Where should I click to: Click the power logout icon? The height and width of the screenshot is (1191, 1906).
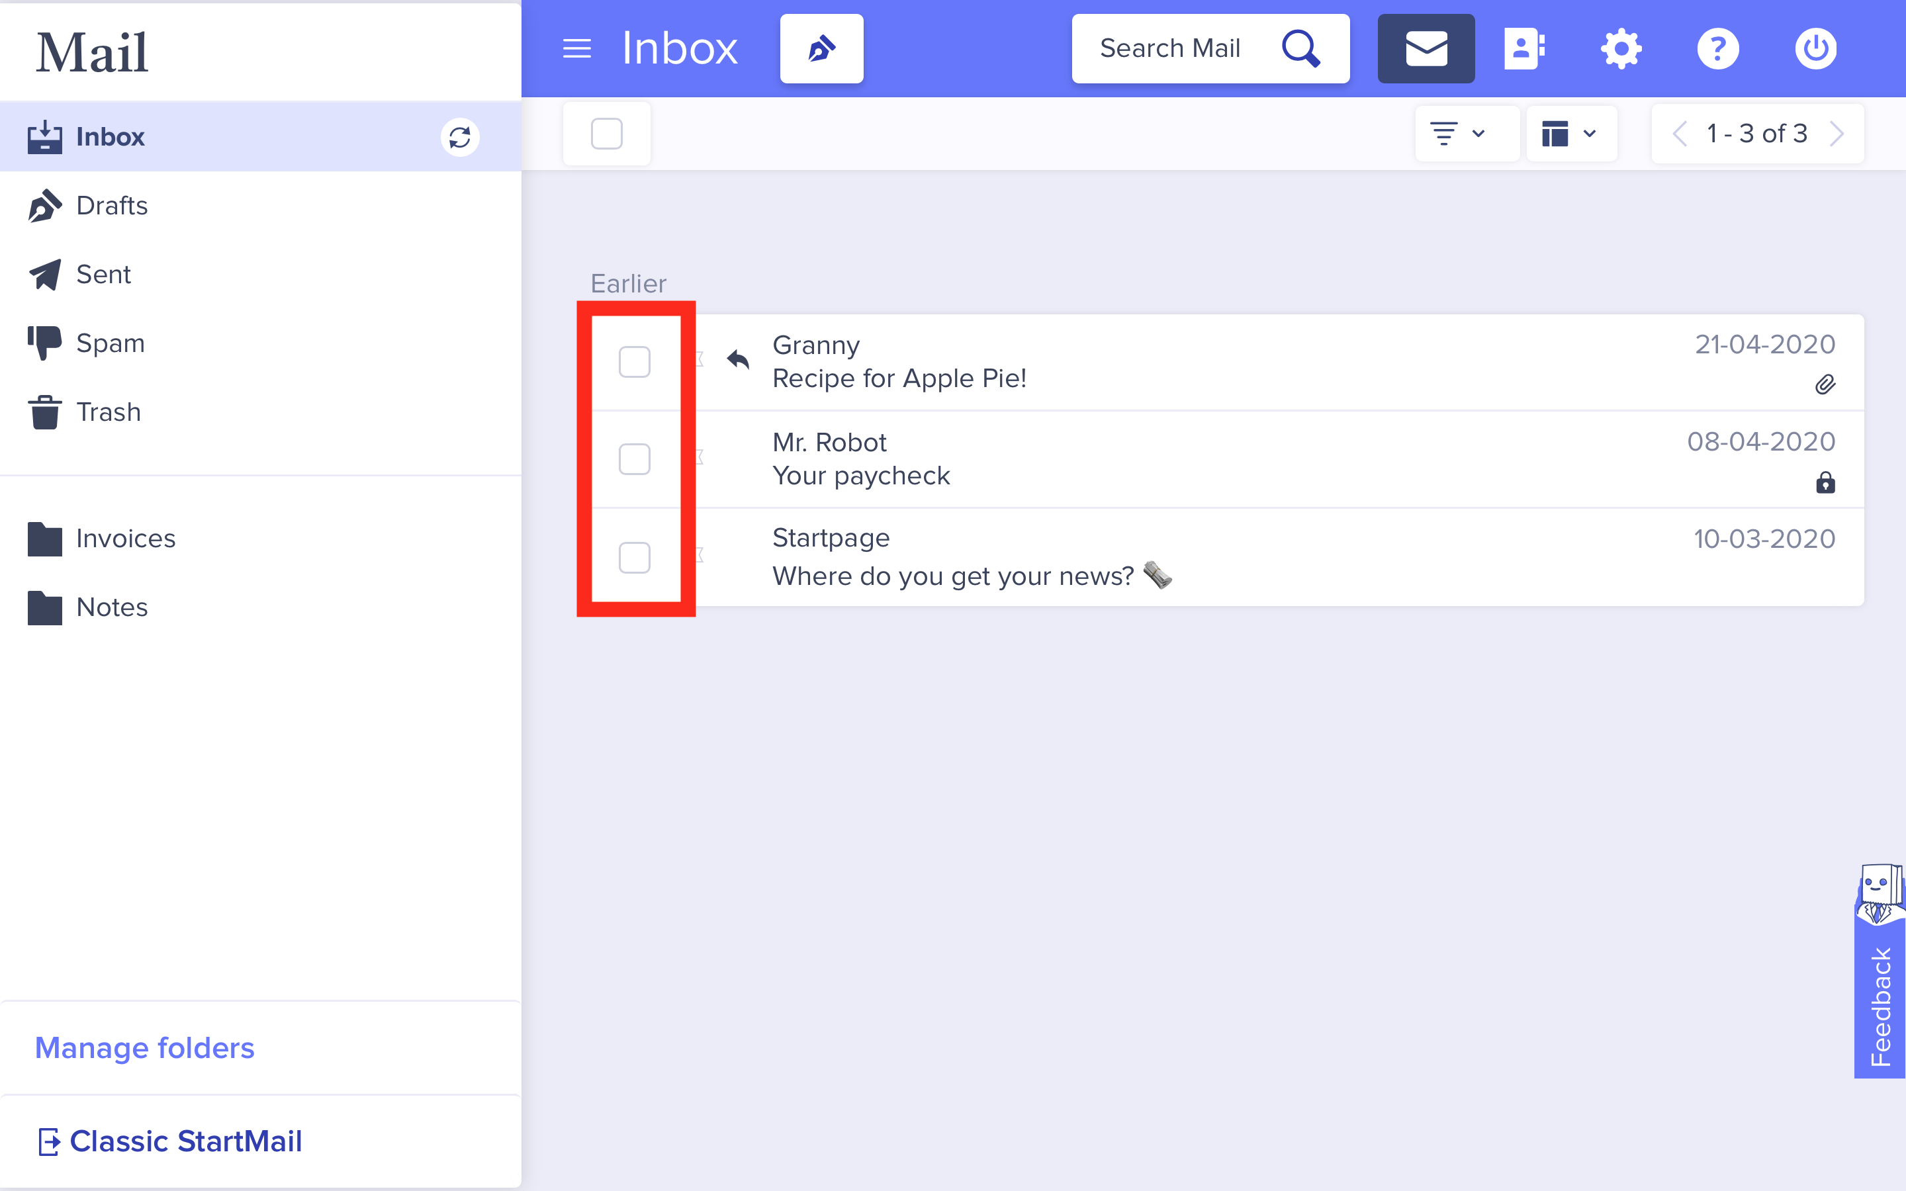(1815, 49)
